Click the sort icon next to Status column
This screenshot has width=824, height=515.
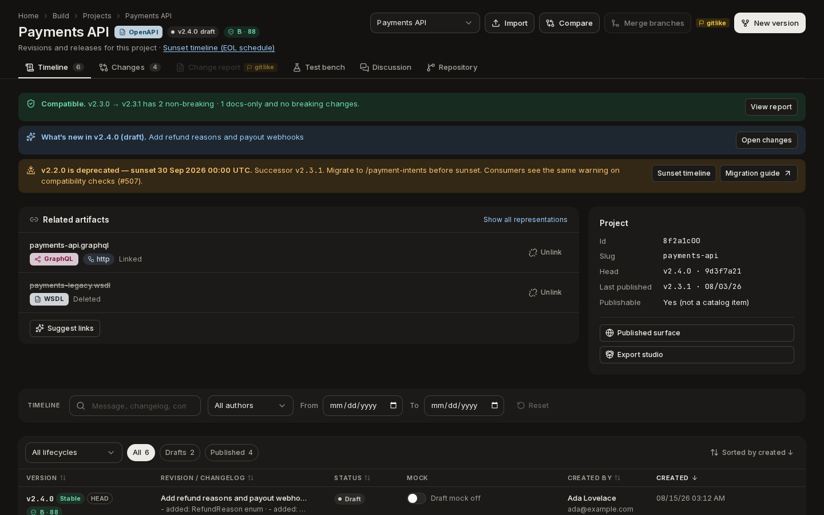[x=367, y=478]
